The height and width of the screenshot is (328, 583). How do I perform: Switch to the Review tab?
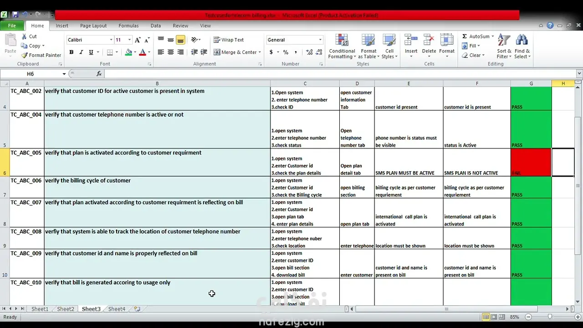click(x=180, y=26)
